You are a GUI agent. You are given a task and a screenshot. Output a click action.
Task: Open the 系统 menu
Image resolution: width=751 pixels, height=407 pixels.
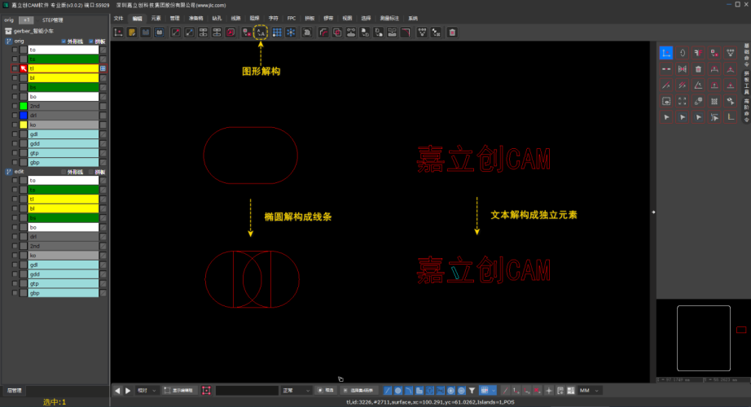tap(413, 18)
